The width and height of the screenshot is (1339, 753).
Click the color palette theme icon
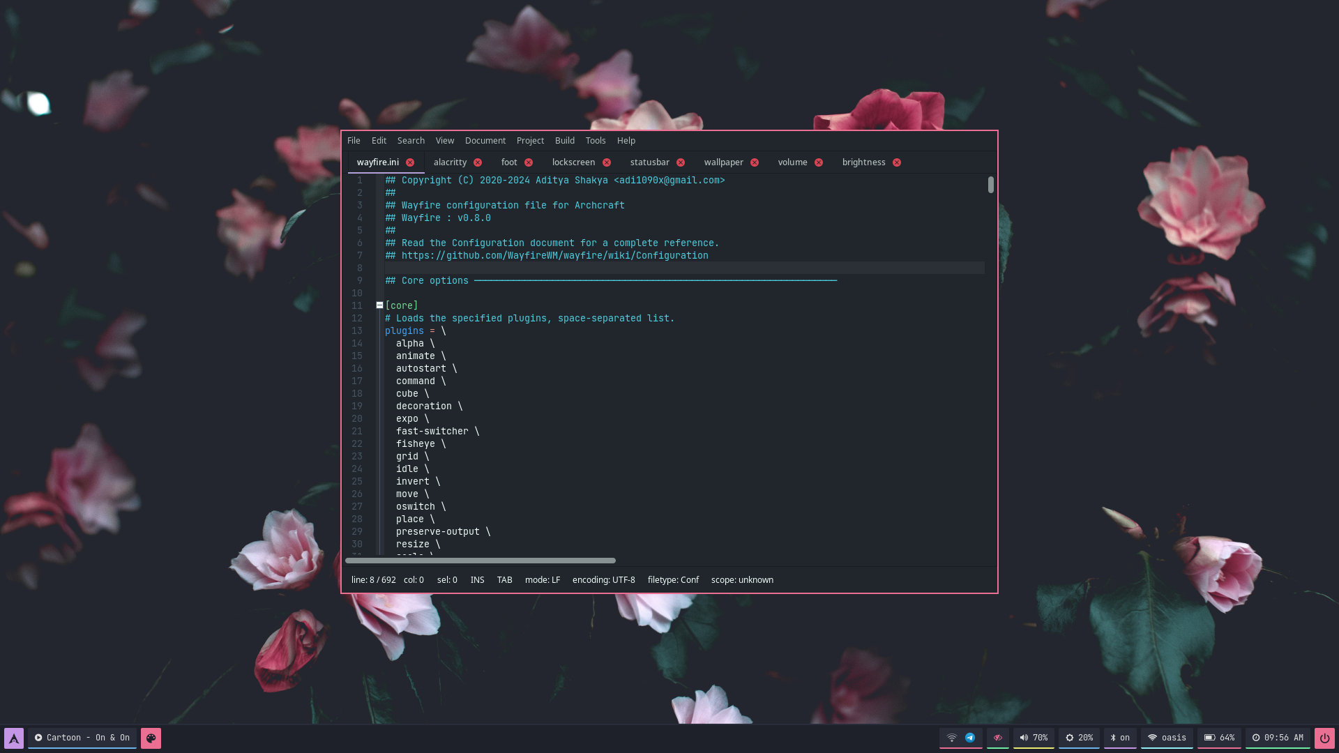[x=151, y=738]
